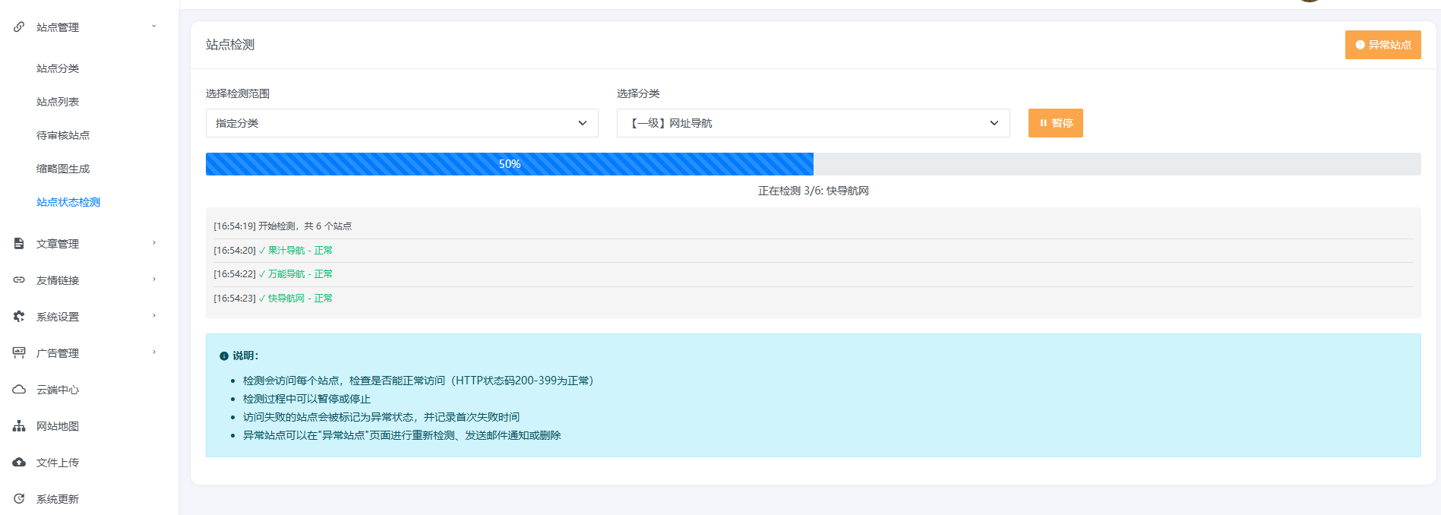Viewport: 1441px width, 515px height.
Task: Collapse the 站点管理 menu chevron
Action: 154,27
